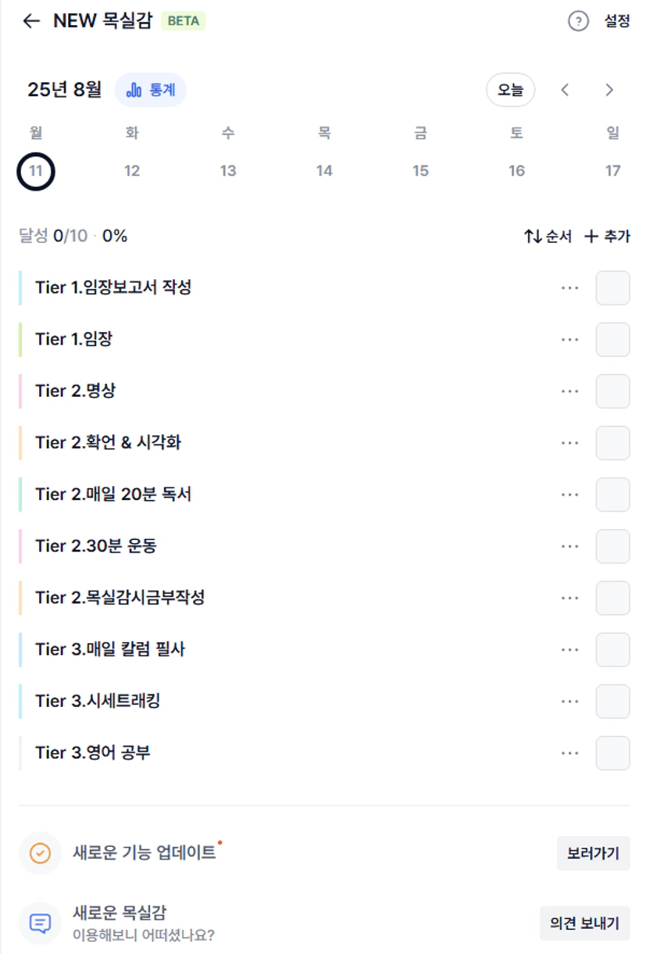Check off Tier 1.임장보고서 작성
This screenshot has width=646, height=954.
point(613,288)
